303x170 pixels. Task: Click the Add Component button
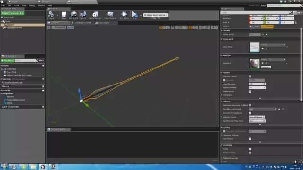point(13,13)
